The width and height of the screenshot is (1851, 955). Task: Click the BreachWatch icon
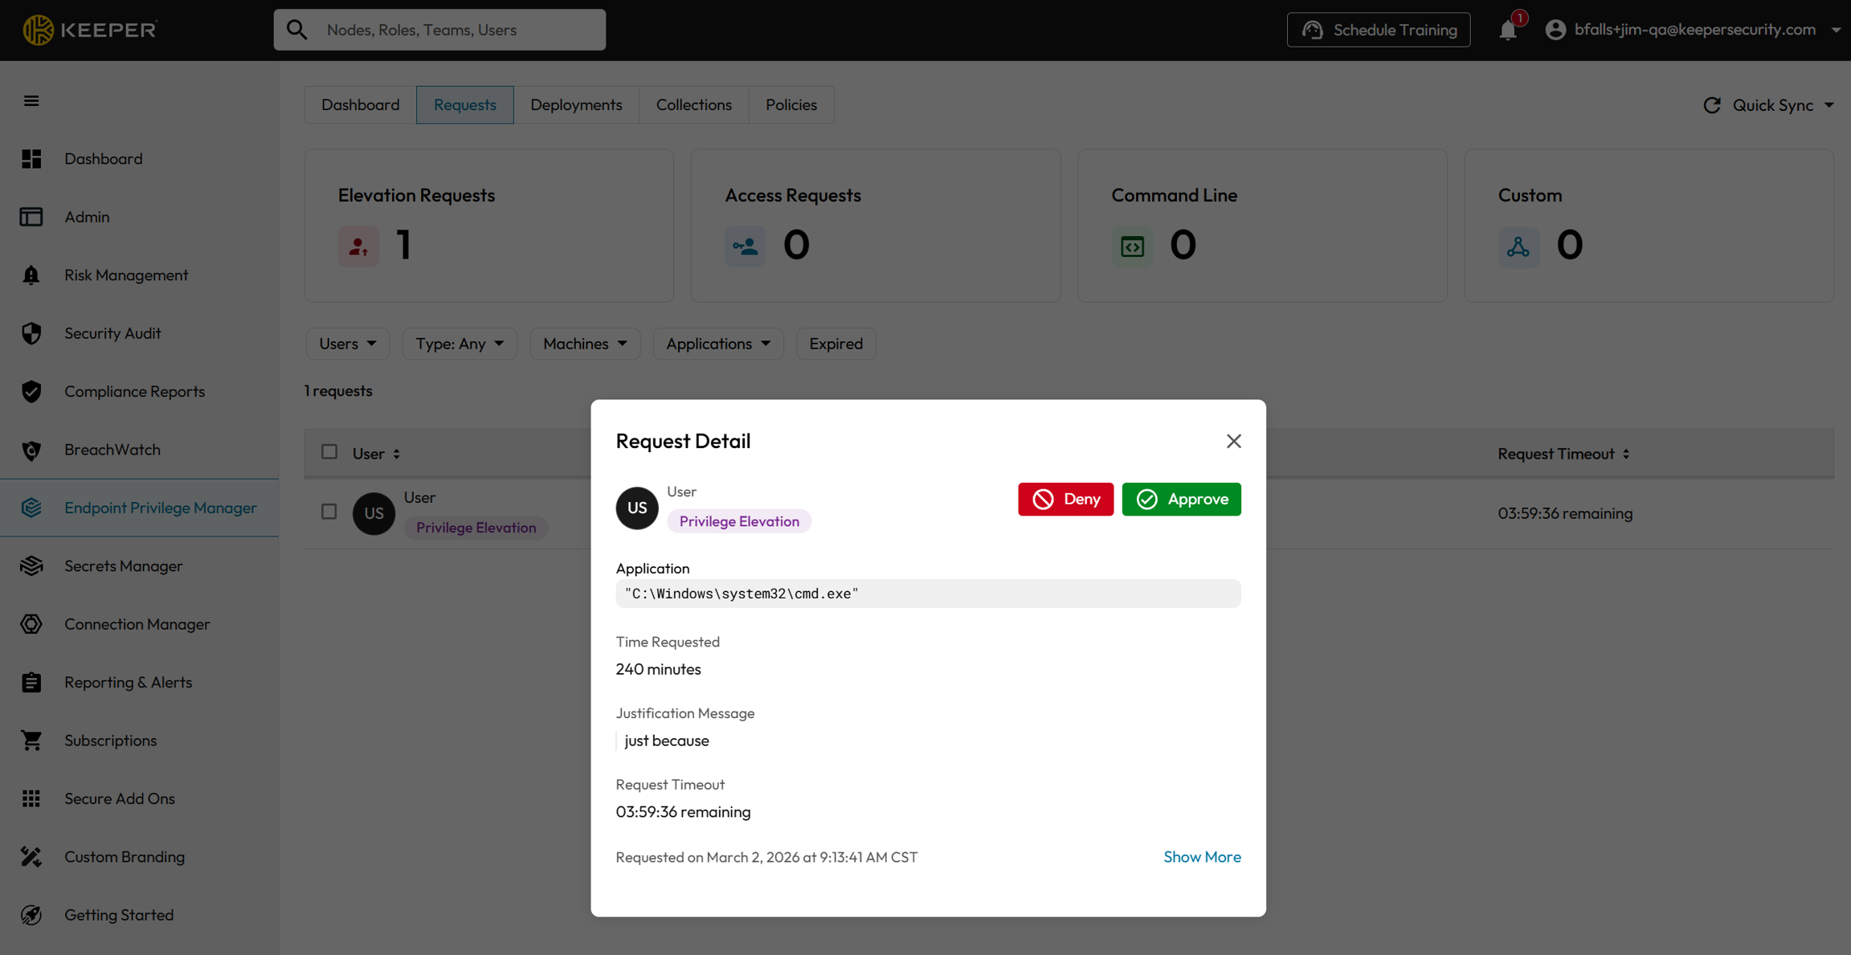(x=31, y=450)
